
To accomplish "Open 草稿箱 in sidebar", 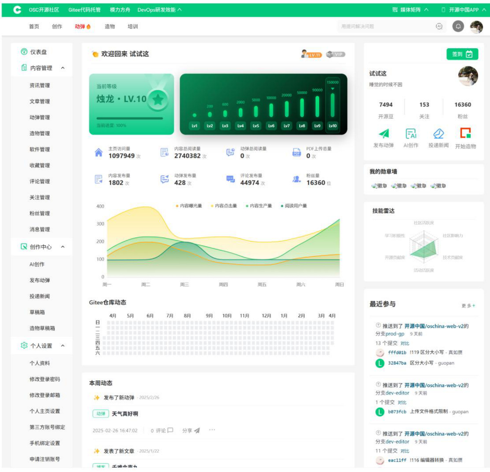I will pyautogui.click(x=37, y=312).
